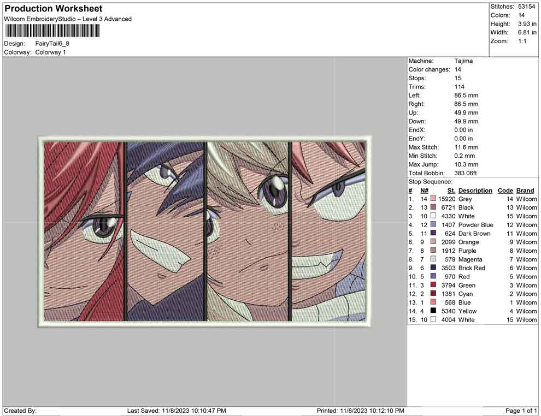541x416 pixels.
Task: Click the Purple color swatch
Action: (433, 251)
